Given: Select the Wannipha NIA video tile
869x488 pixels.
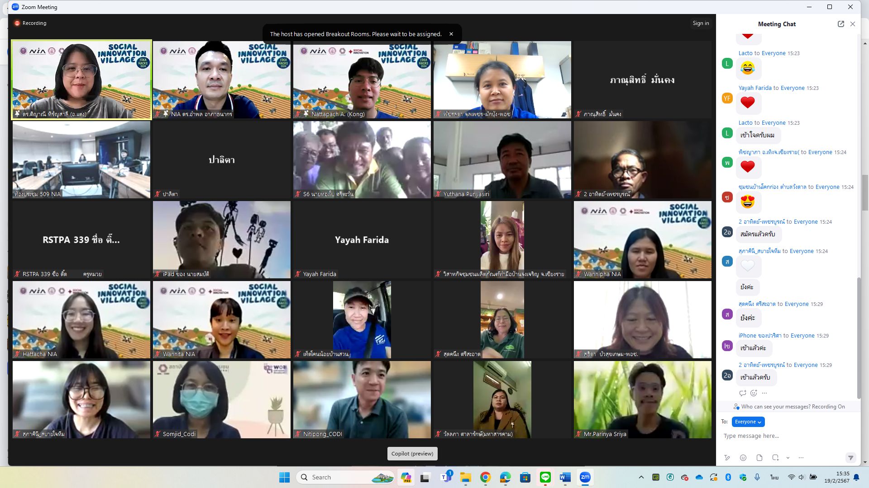Looking at the screenshot, I should point(642,239).
